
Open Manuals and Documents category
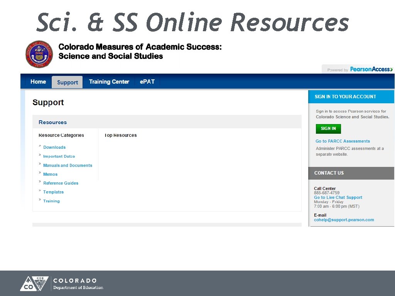[x=68, y=165]
